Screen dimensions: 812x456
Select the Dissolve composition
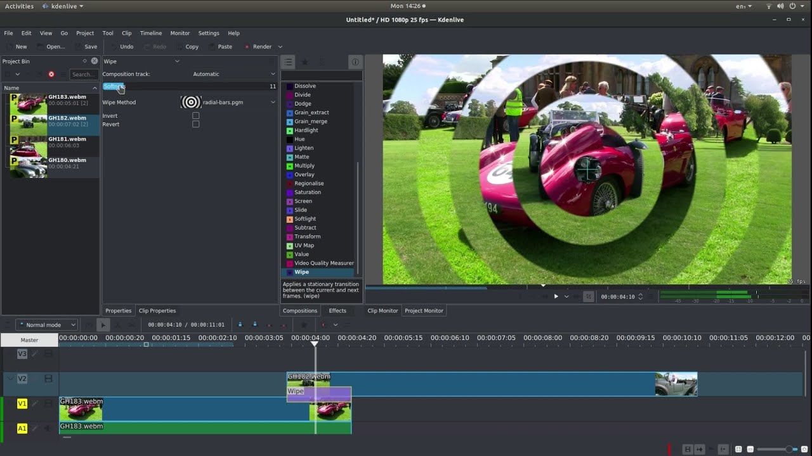[x=304, y=86]
